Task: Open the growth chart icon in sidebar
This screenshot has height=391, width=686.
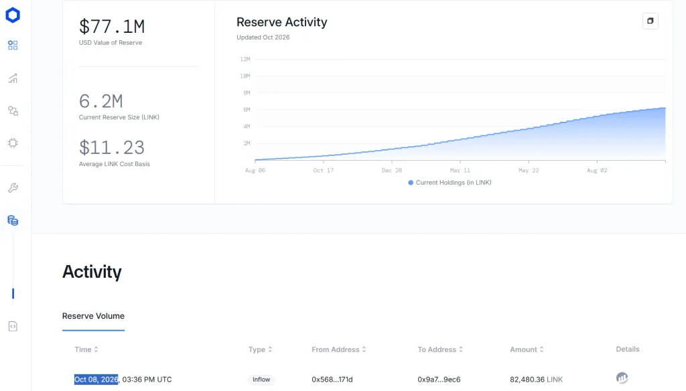Action: (x=13, y=78)
